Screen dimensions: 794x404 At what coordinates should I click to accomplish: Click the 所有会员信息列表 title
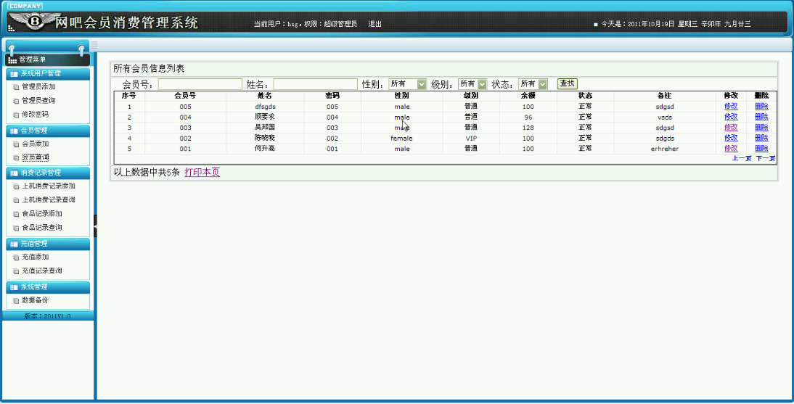pos(149,69)
